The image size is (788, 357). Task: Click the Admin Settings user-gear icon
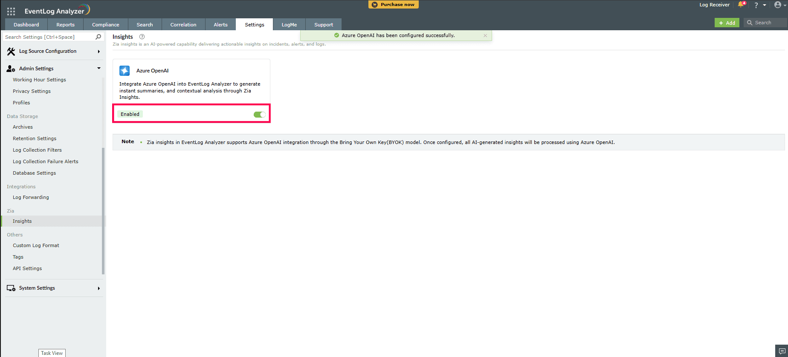click(x=11, y=69)
